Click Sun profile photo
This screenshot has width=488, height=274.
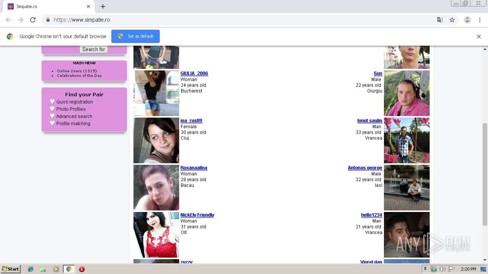pos(407,93)
